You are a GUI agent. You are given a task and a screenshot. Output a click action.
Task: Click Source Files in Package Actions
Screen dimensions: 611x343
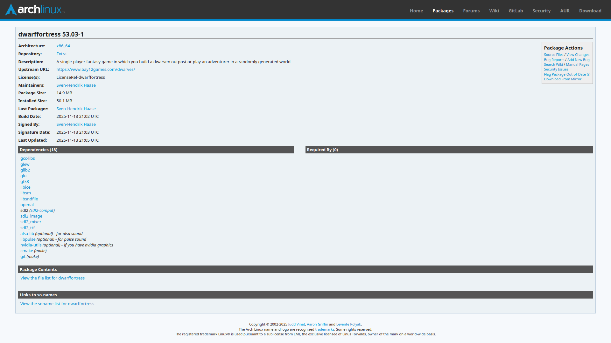click(553, 55)
